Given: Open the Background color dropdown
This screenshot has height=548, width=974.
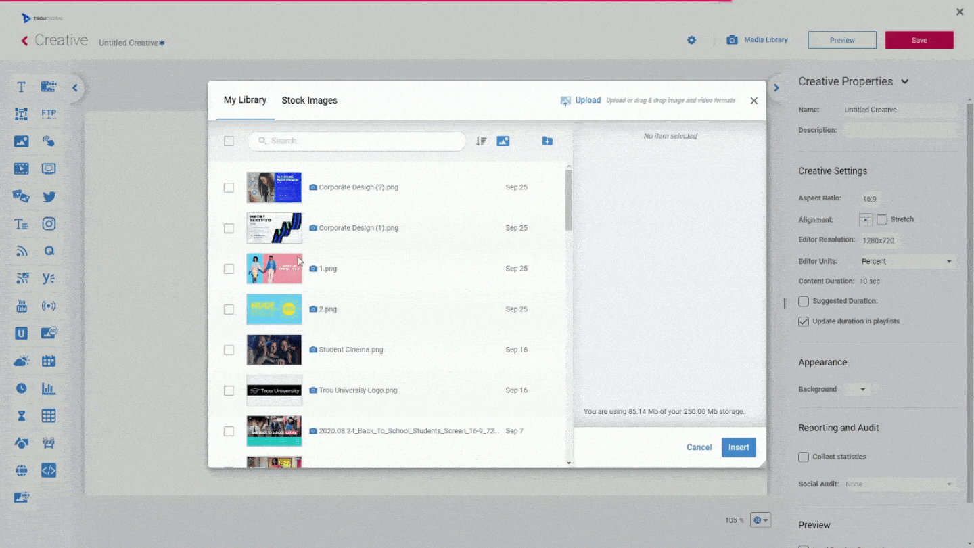Looking at the screenshot, I should tap(859, 390).
